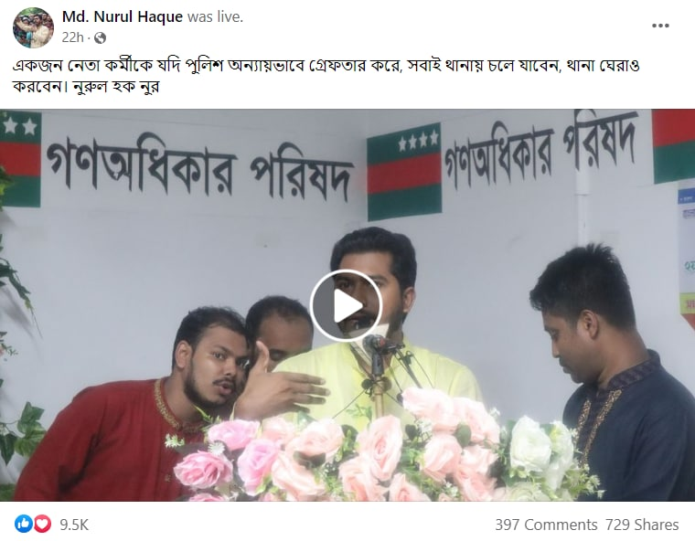Click the Bengali post caption text

click(x=326, y=75)
